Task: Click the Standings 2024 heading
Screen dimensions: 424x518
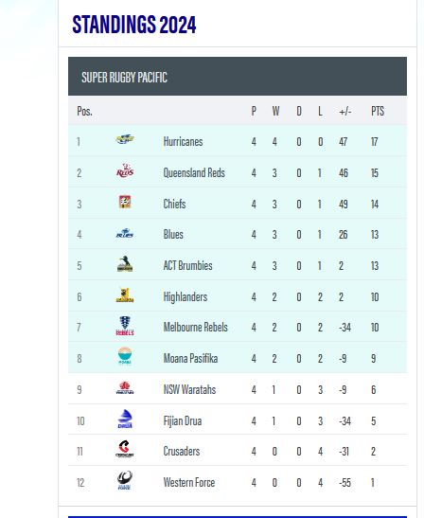Action: [x=134, y=25]
